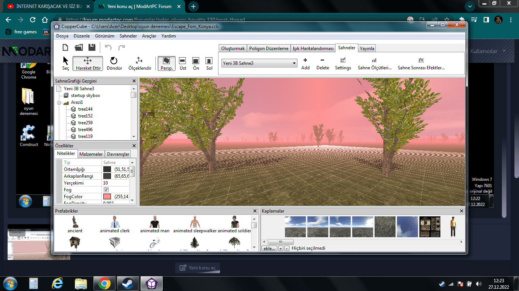Select the animated soldier prefab
519x291 pixels.
click(x=234, y=225)
